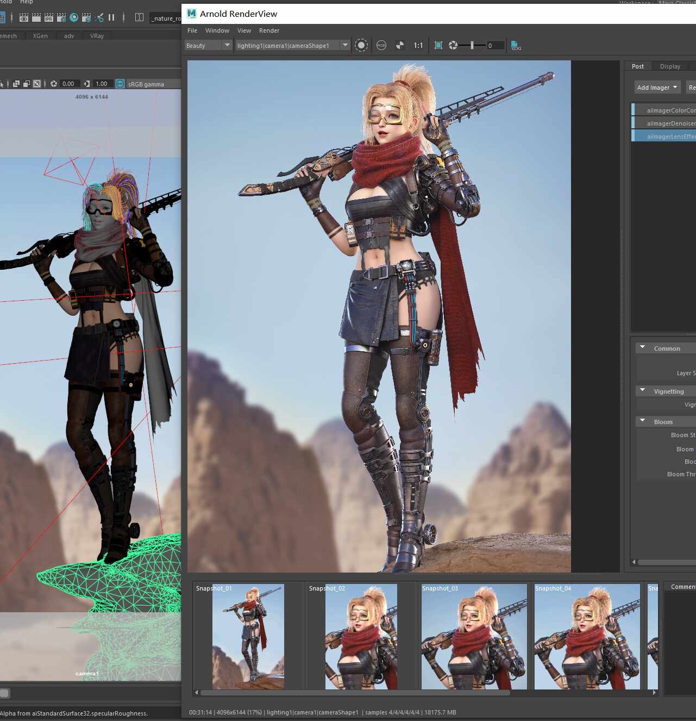Adjust the exposure slider handle
Viewport: 696px width, 721px height.
pyautogui.click(x=472, y=45)
